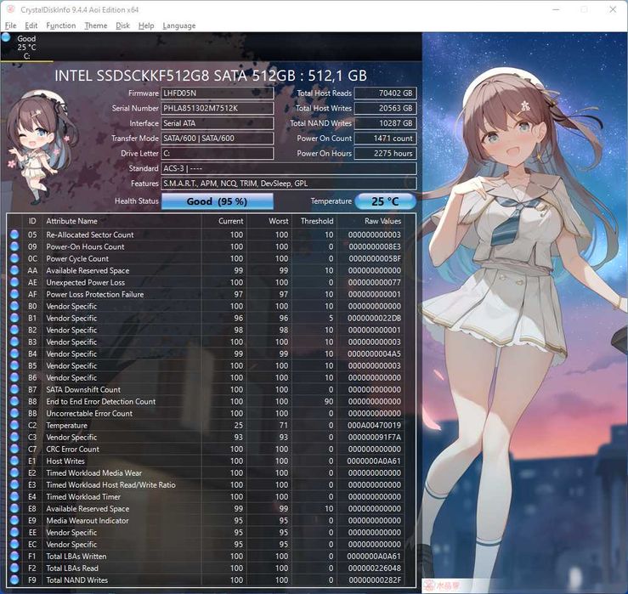The image size is (628, 594).
Task: Click the Interface field Serial ATA
Action: tap(217, 123)
